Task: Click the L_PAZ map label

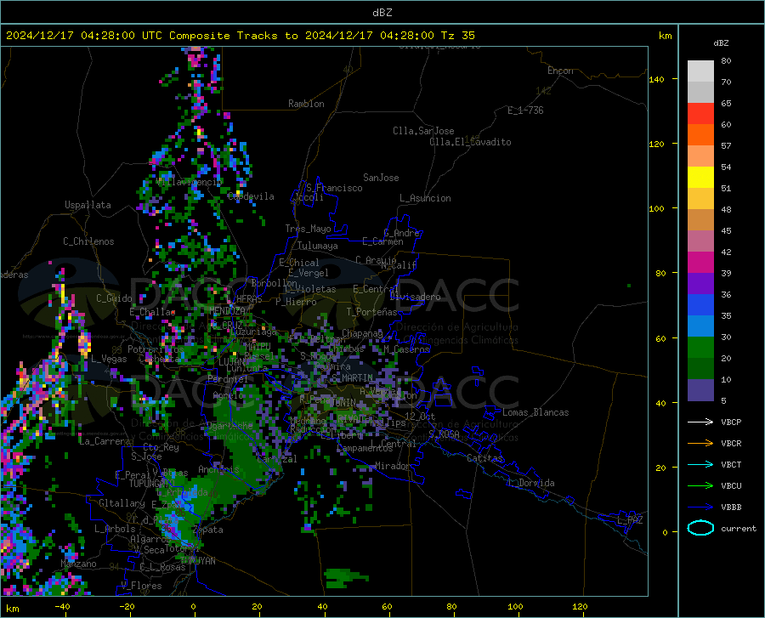Action: coord(631,520)
